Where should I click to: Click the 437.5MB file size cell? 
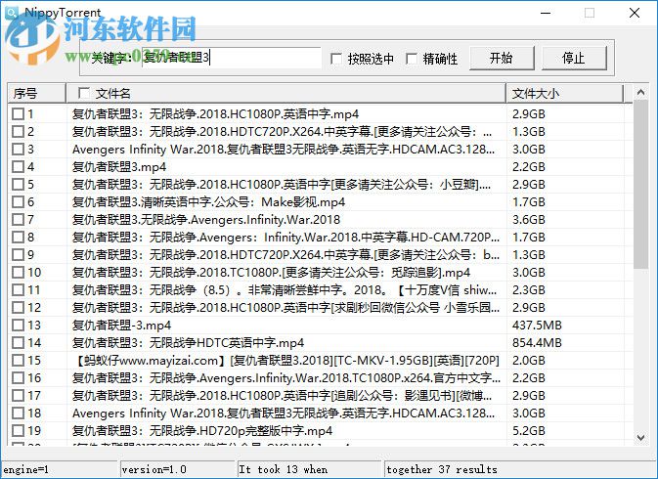point(537,326)
